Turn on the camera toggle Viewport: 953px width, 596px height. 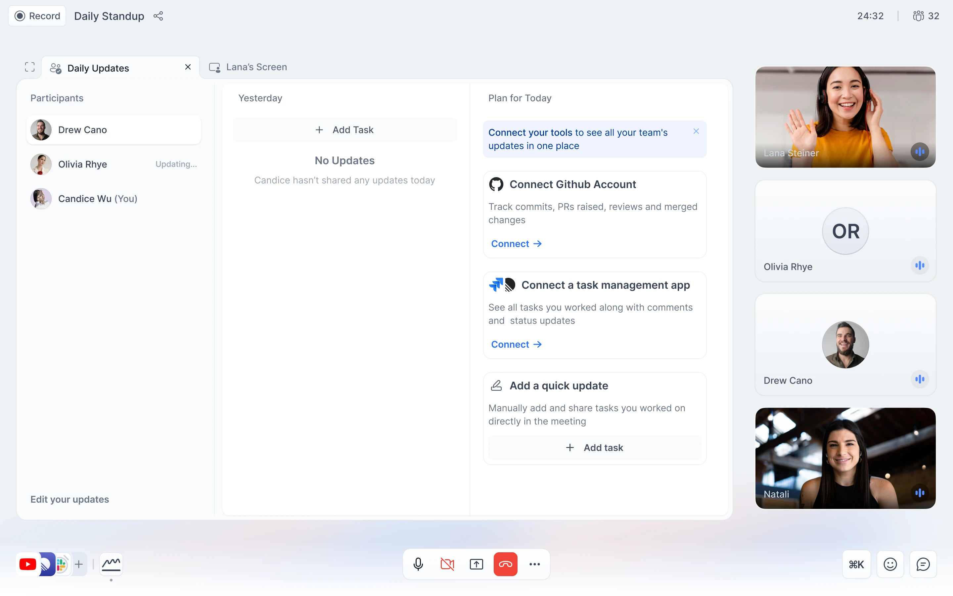[x=447, y=564]
